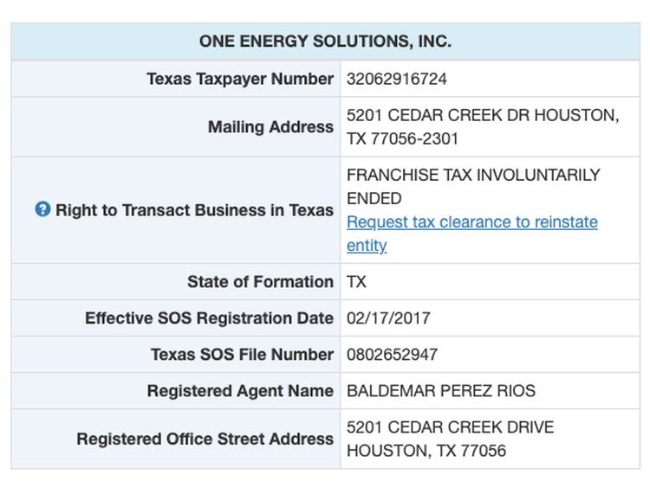The width and height of the screenshot is (650, 481).
Task: Click Registered Office Street Address label
Action: pos(205,439)
